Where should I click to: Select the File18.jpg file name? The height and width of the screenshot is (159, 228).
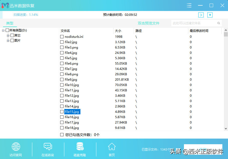tap(72, 128)
